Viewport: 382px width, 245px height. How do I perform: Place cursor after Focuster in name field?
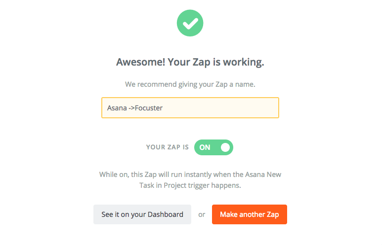[x=163, y=108]
